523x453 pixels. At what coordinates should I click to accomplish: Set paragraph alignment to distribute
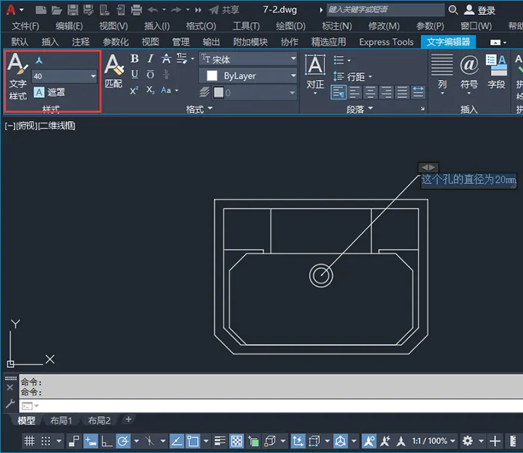click(418, 92)
